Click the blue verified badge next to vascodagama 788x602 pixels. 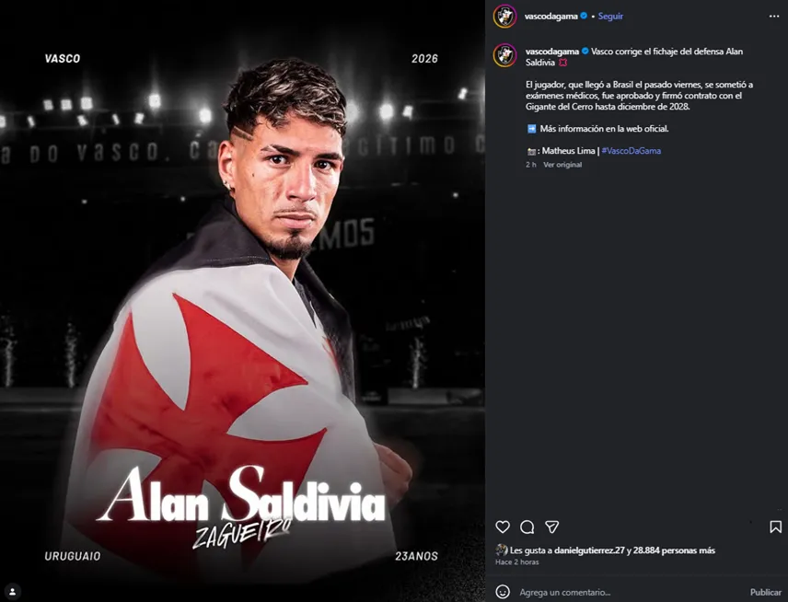click(x=585, y=16)
